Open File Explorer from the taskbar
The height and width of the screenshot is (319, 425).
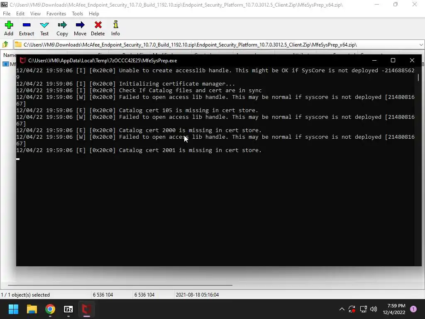point(32,309)
